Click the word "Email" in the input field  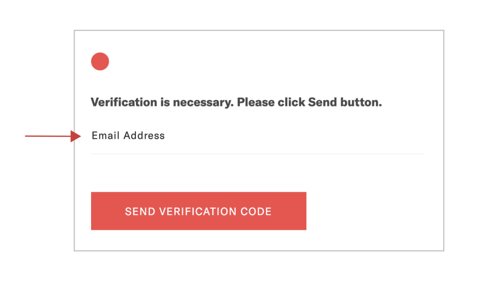tap(106, 136)
